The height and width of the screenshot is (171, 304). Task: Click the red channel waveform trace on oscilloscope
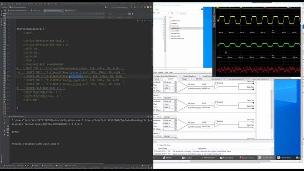[259, 69]
